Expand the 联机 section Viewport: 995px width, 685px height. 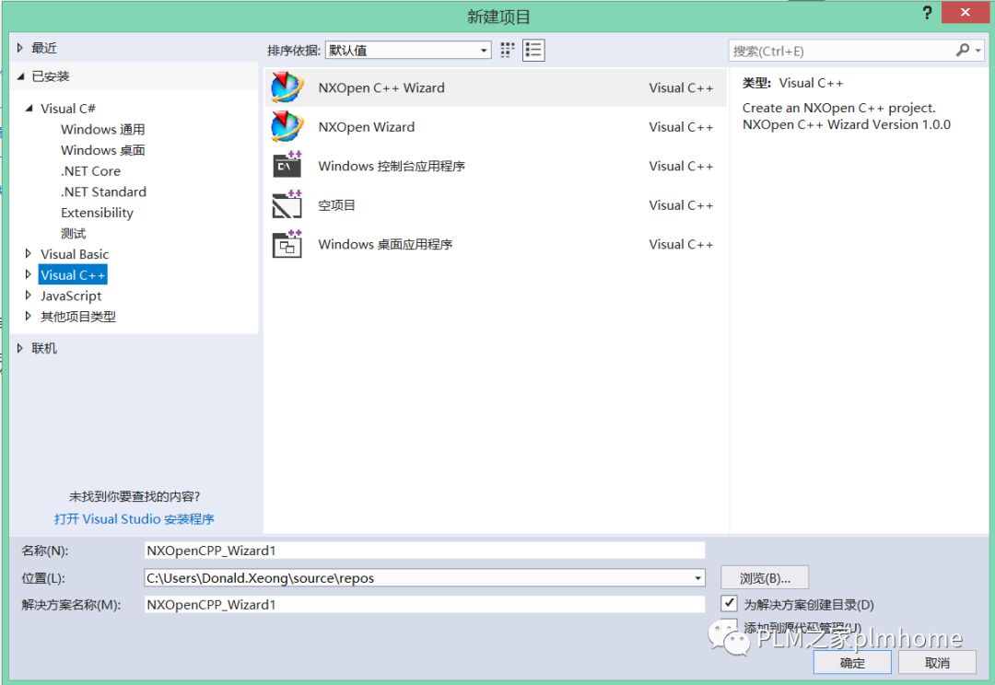19,348
